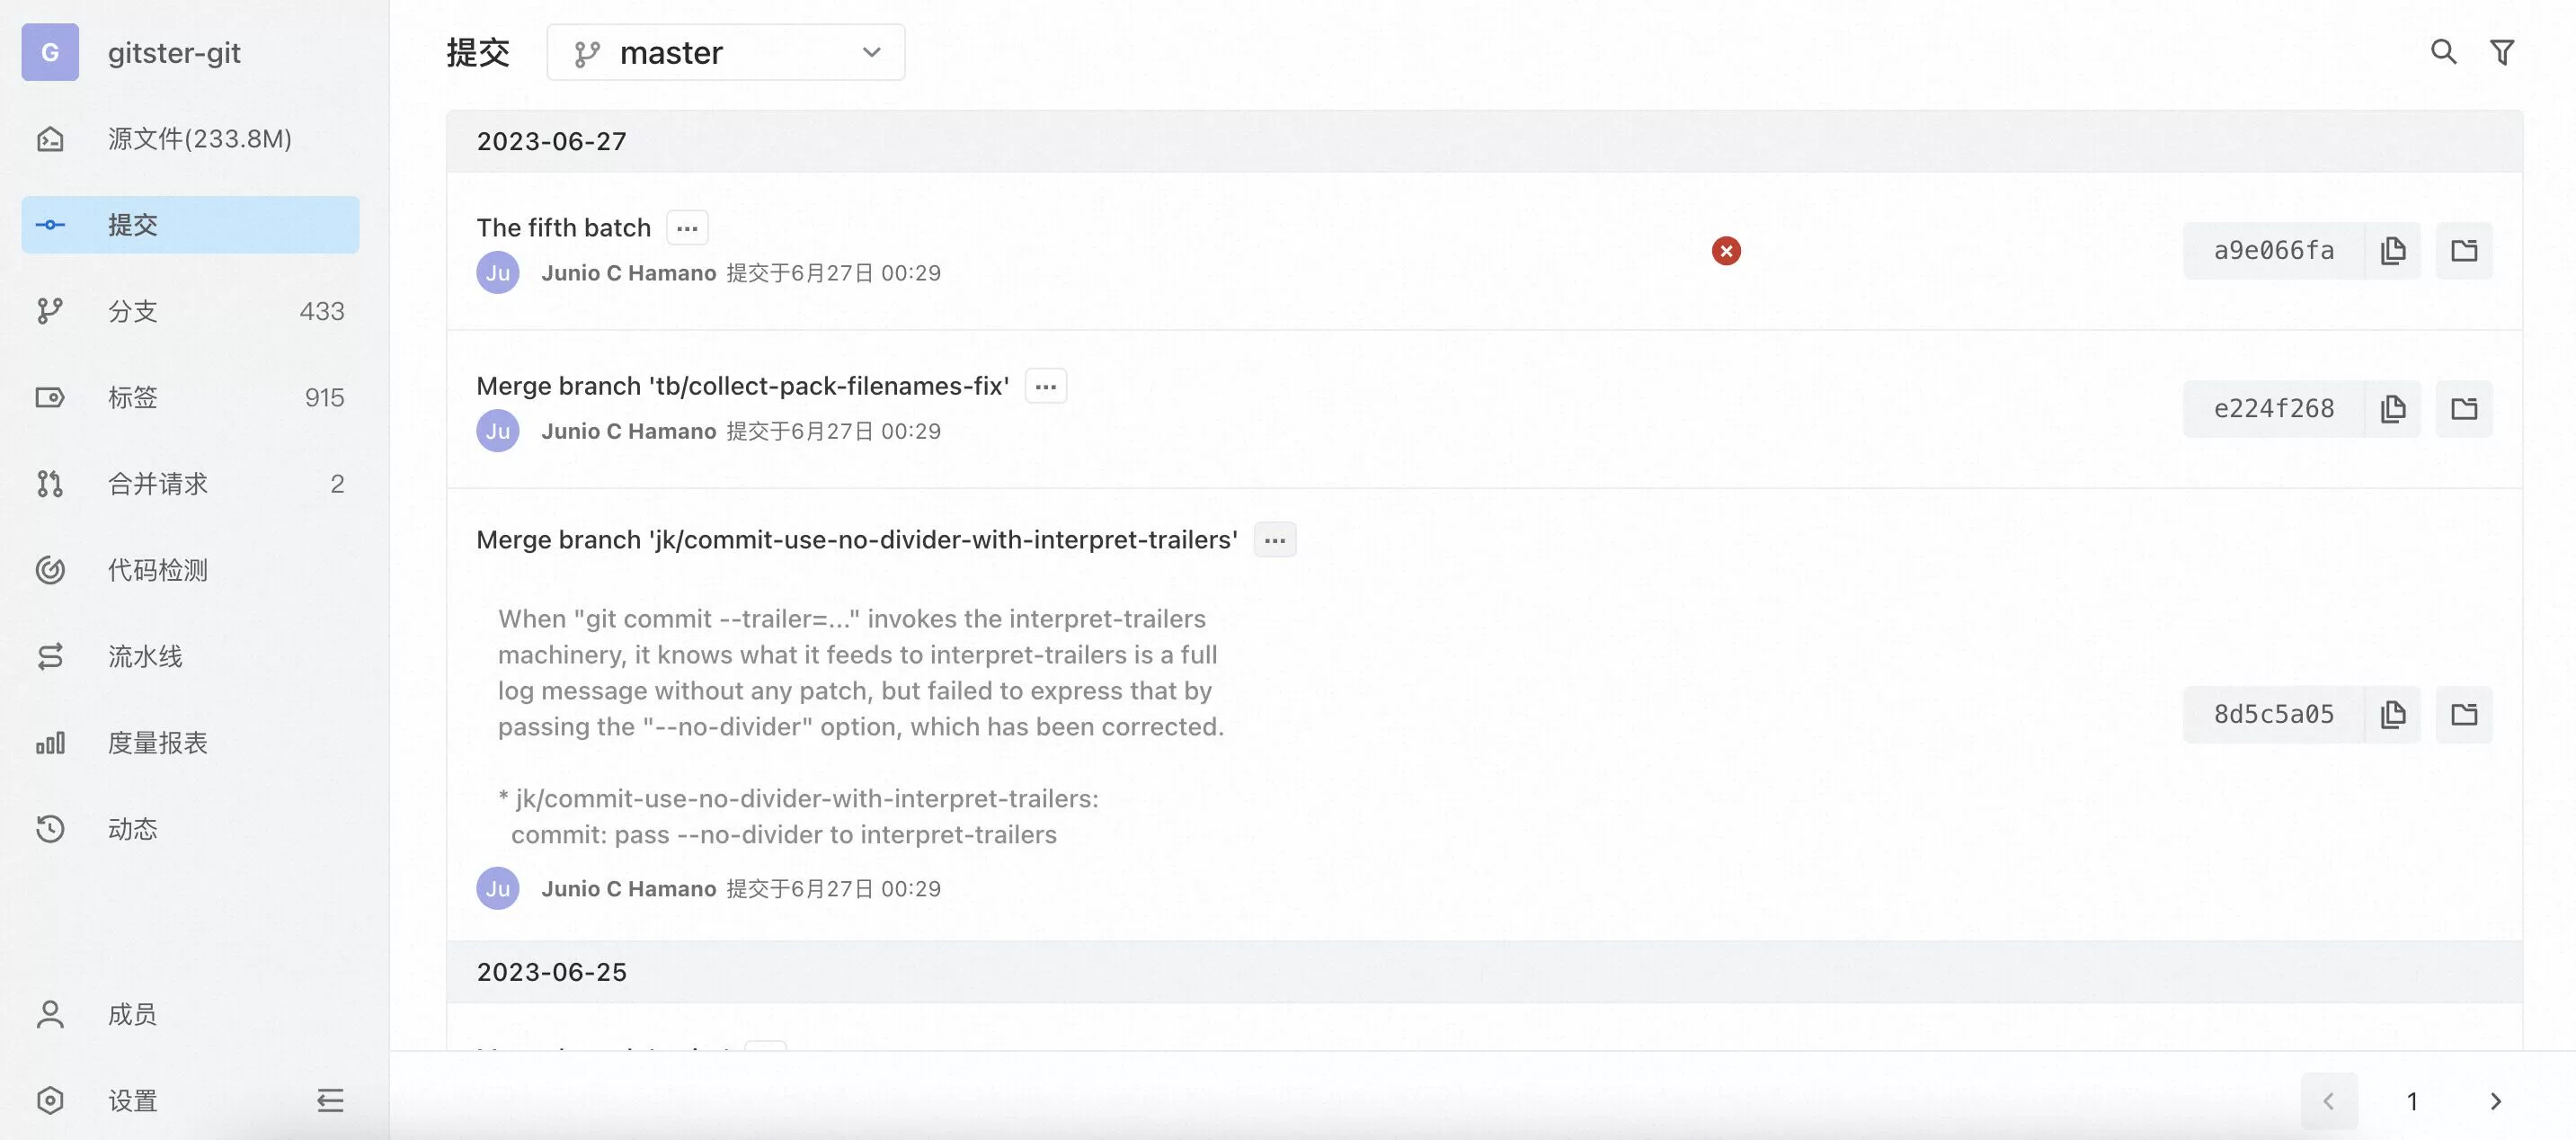Click the search commits magnifier icon
2576x1140 pixels.
pos(2443,52)
